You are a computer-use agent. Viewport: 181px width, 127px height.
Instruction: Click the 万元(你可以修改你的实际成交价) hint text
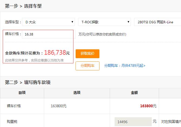[102, 34]
